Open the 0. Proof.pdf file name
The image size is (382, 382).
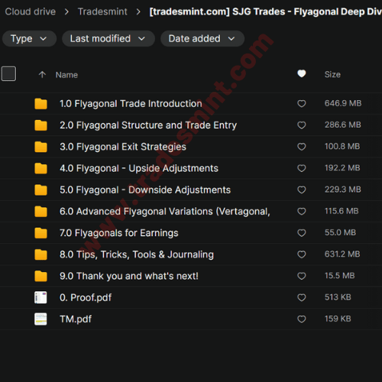tap(86, 298)
